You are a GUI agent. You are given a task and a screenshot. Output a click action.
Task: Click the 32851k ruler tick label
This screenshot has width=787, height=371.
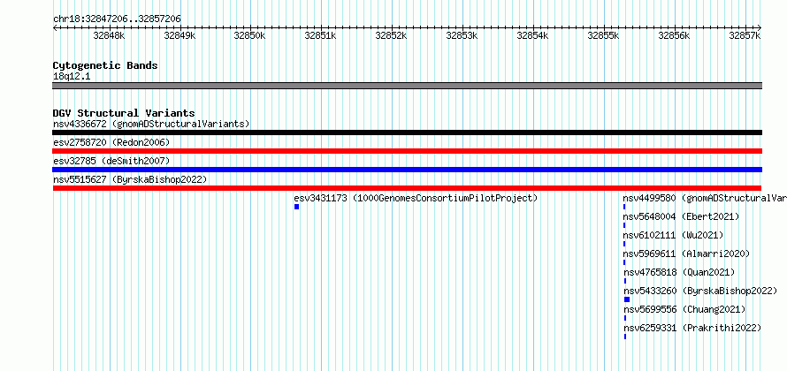click(x=321, y=35)
